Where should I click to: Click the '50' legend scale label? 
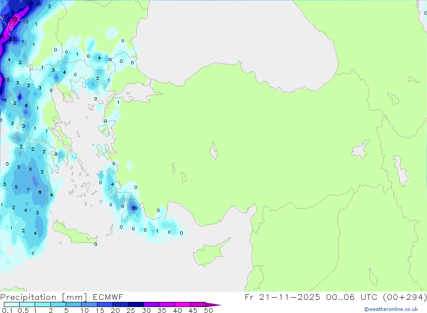pyautogui.click(x=208, y=310)
